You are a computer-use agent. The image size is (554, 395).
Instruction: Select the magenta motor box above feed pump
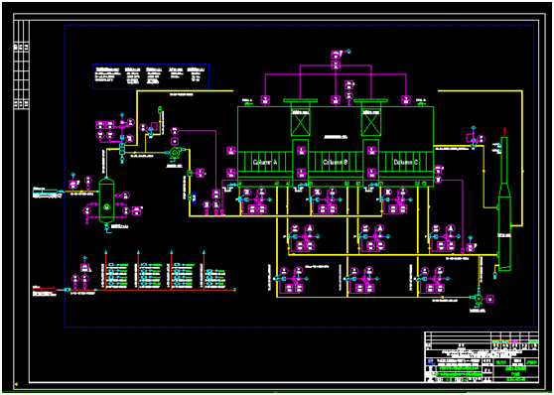pyautogui.click(x=174, y=141)
